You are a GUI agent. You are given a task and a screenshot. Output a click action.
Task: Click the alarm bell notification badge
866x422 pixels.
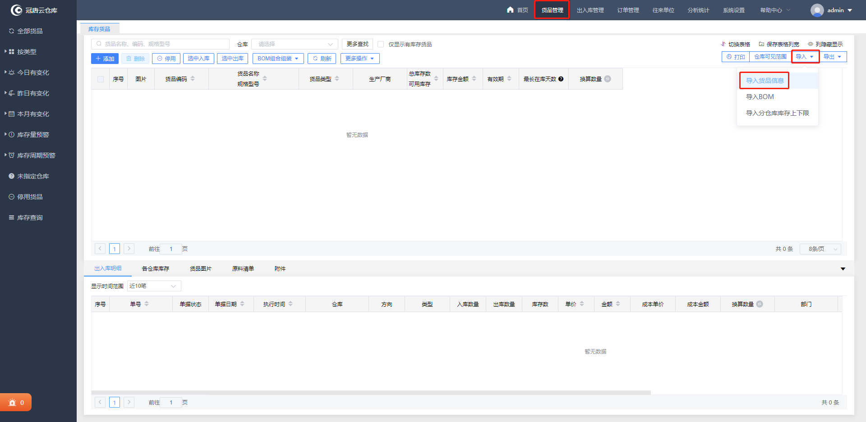click(16, 403)
